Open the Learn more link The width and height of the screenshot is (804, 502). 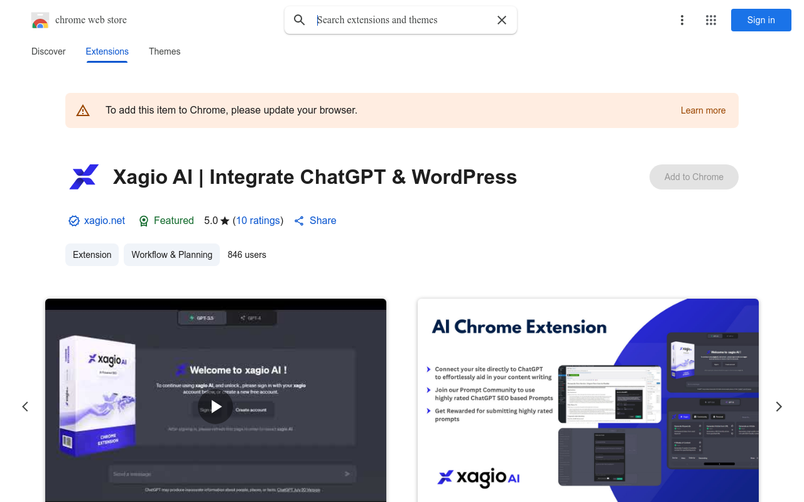pyautogui.click(x=703, y=110)
